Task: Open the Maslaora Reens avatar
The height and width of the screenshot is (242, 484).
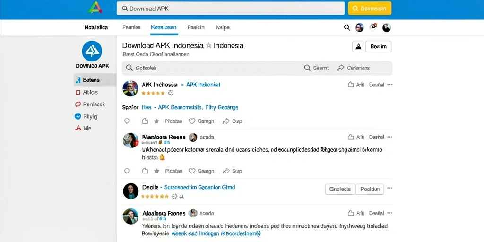Action: (x=130, y=140)
